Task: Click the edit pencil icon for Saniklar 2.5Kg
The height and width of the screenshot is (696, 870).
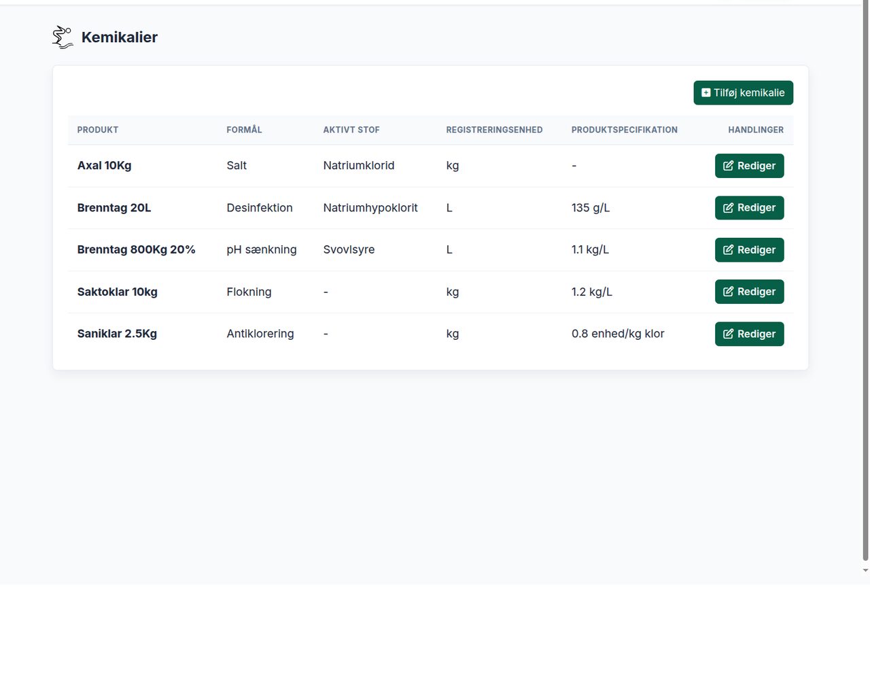Action: coord(728,334)
